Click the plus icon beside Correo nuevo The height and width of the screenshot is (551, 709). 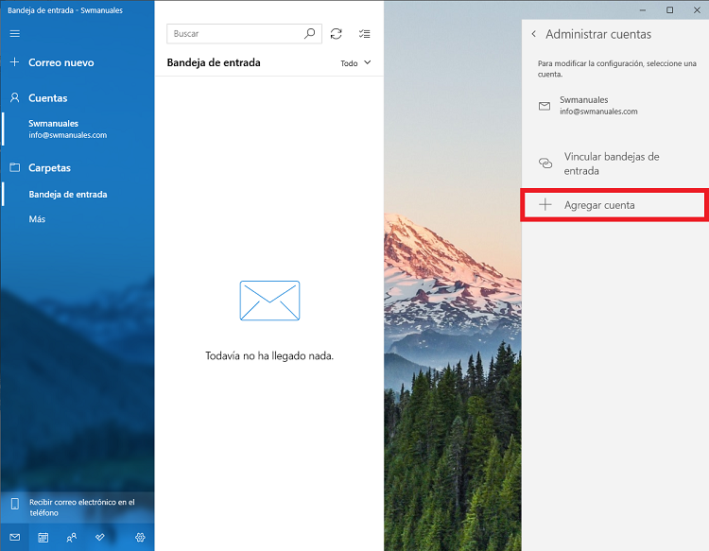[14, 62]
